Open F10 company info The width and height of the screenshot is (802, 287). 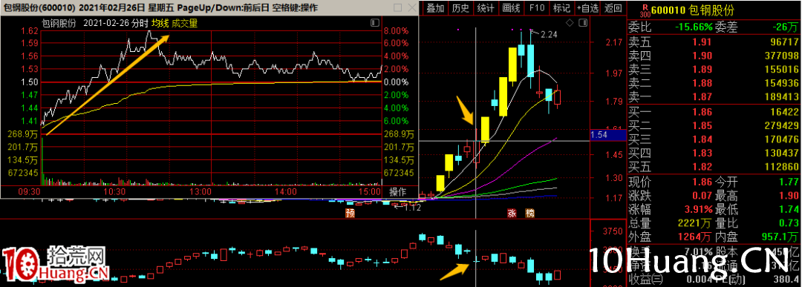point(537,7)
